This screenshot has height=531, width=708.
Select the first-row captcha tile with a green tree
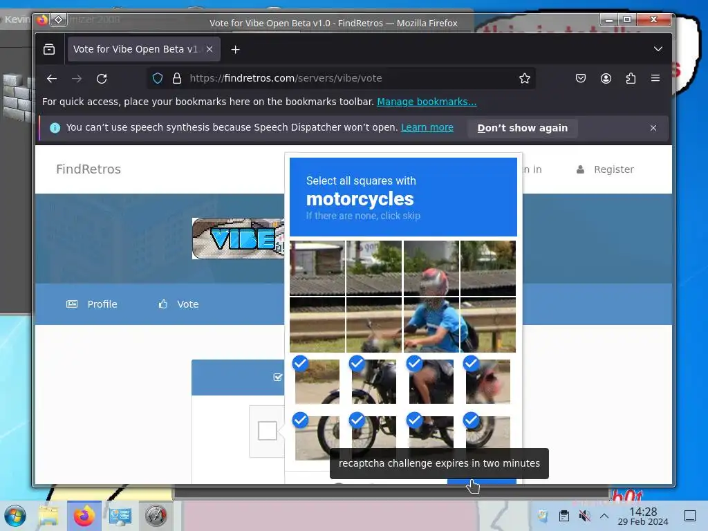374,268
